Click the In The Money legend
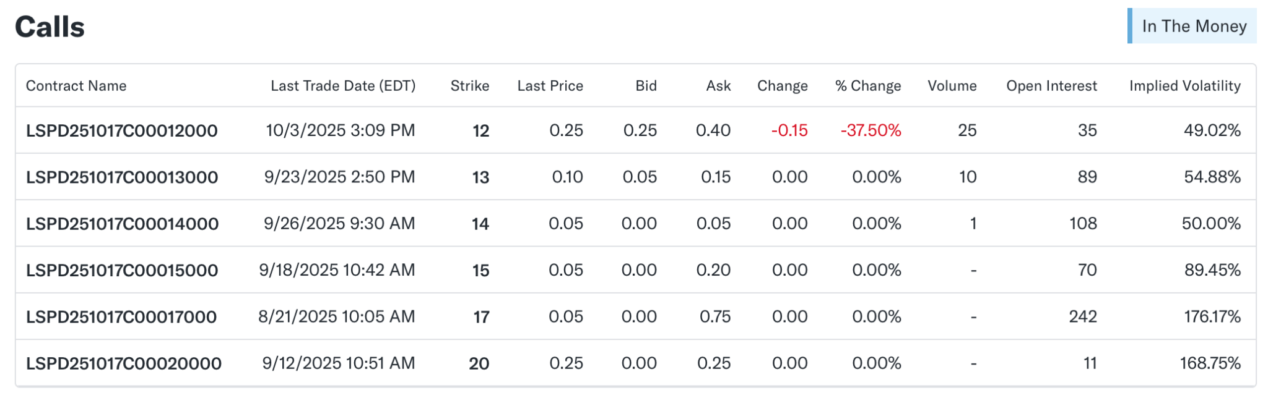Viewport: 1268px width, 398px height. (x=1193, y=26)
